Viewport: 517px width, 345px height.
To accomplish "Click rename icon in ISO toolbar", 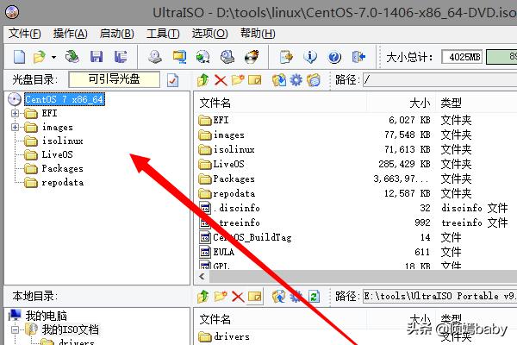I will click(x=254, y=80).
